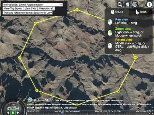Open the scene mode picker globe

point(135,4)
